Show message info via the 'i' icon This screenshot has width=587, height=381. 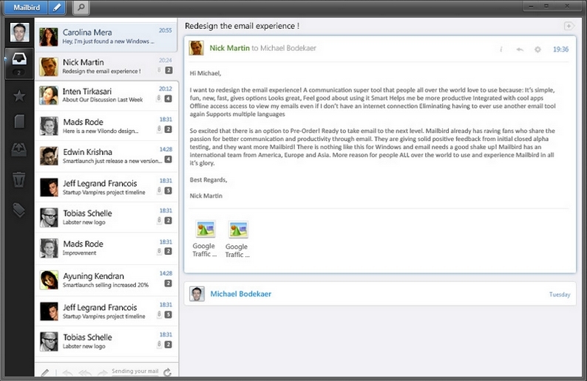tap(501, 49)
